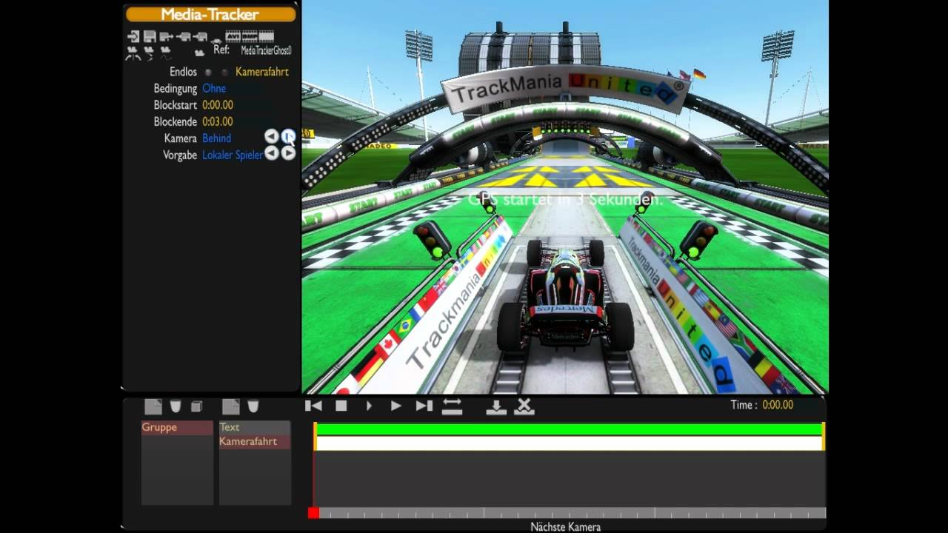
Task: Click the small car icon before Ref
Action: 216,41
